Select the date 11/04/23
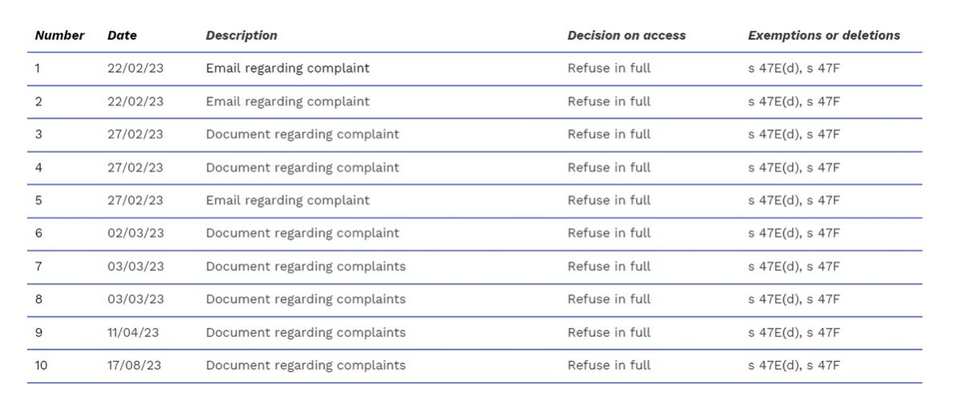The width and height of the screenshot is (953, 408). tap(135, 333)
